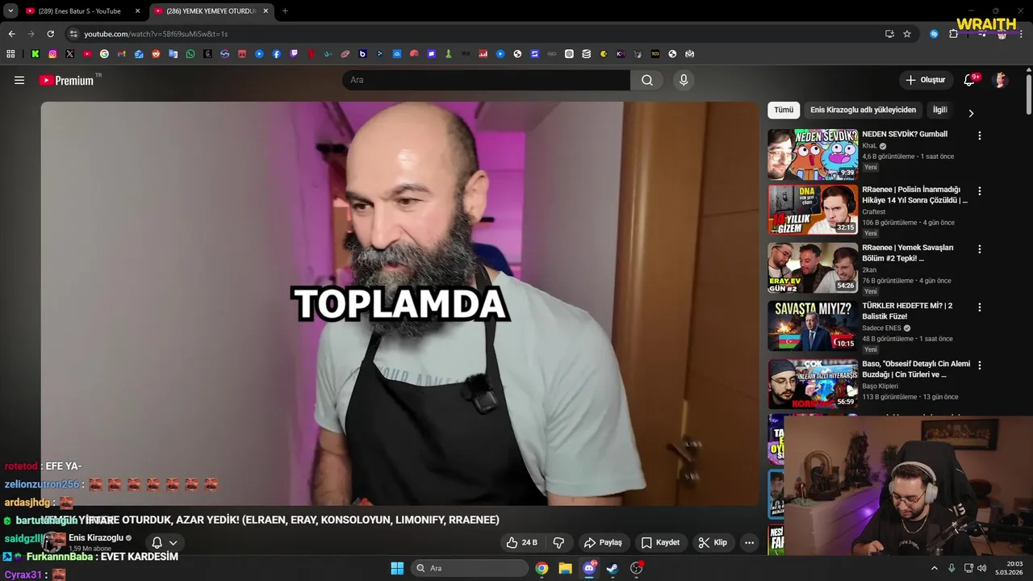
Task: Create a clip with Klip button
Action: click(x=713, y=542)
